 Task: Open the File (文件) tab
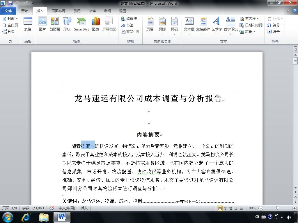(x=8, y=11)
